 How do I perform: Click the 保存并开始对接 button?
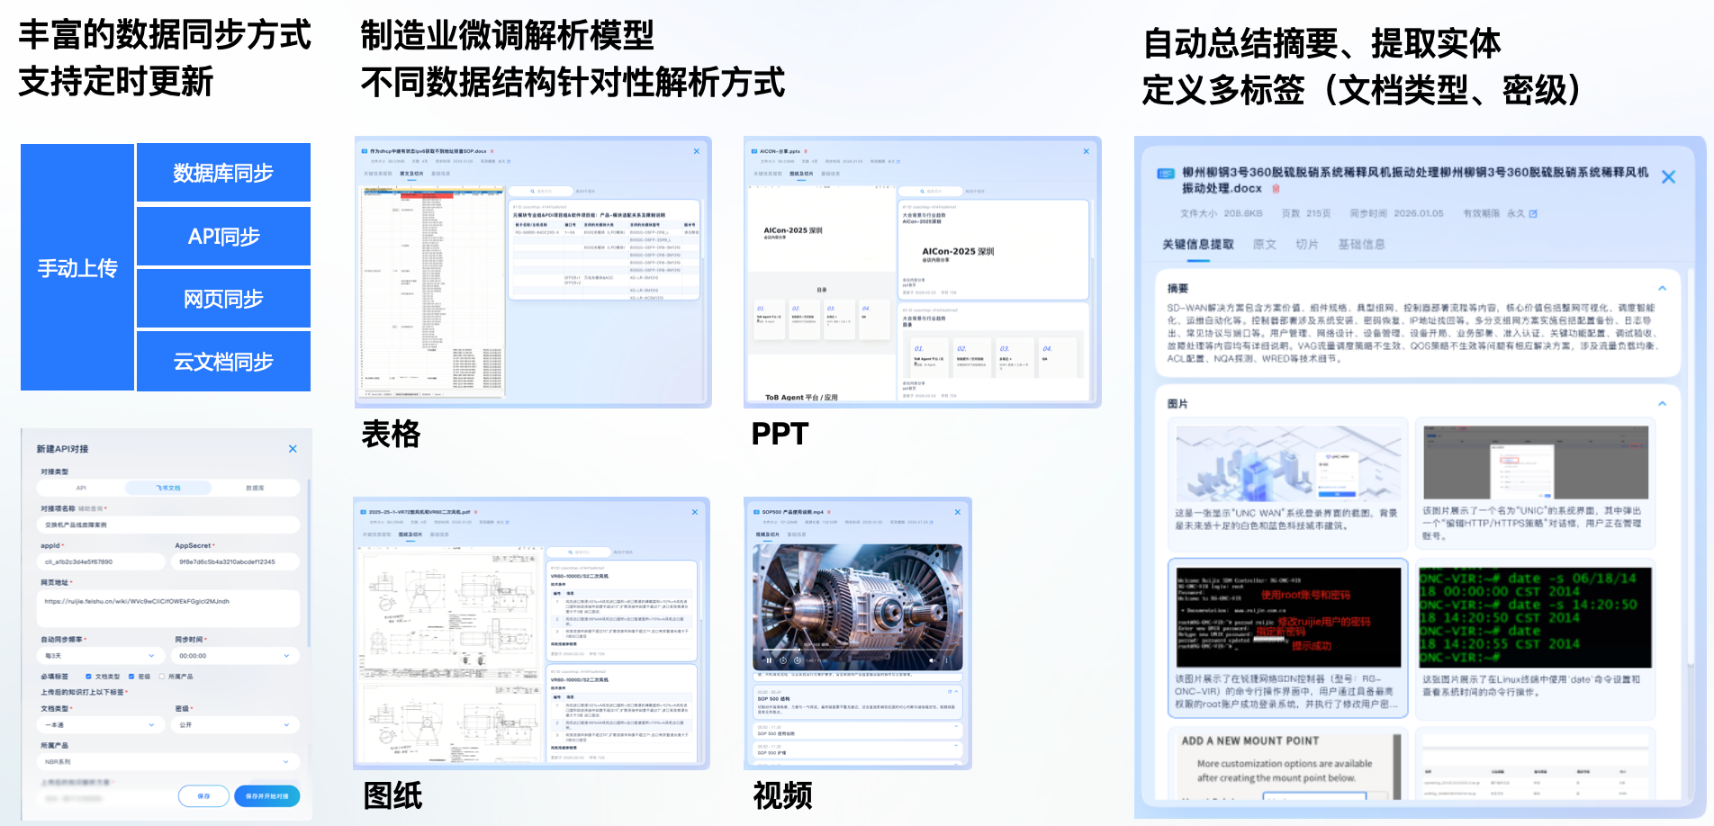pos(266,796)
